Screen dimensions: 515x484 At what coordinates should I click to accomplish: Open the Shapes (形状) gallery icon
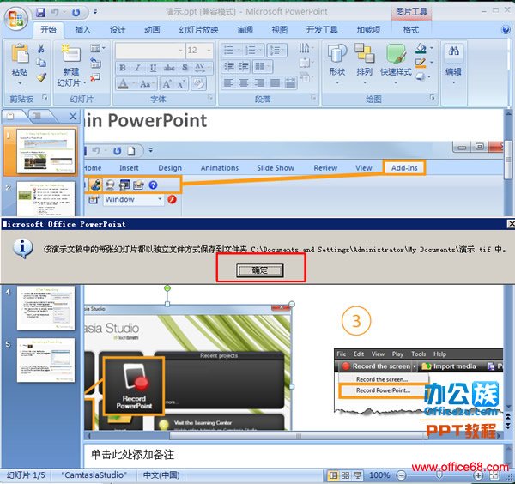337,53
